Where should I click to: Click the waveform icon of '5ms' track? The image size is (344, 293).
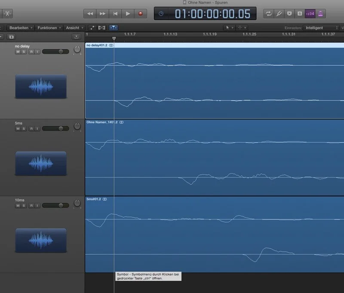tap(41, 163)
